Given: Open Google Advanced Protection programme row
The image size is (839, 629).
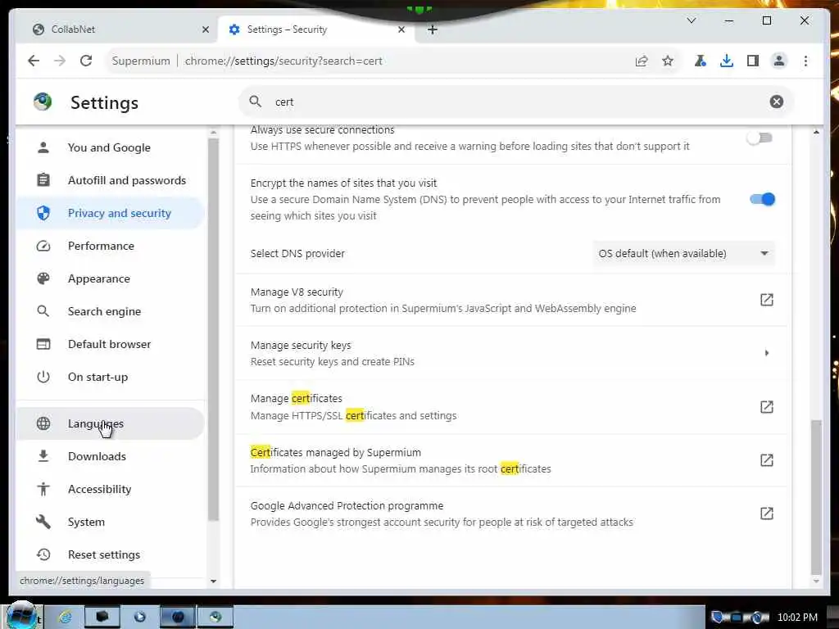Looking at the screenshot, I should (512, 514).
